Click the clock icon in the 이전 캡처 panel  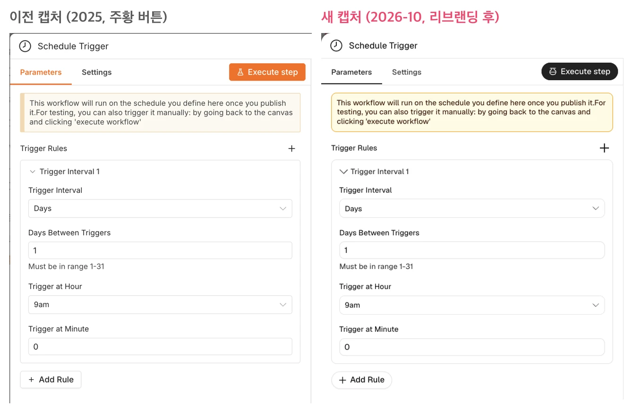(25, 46)
